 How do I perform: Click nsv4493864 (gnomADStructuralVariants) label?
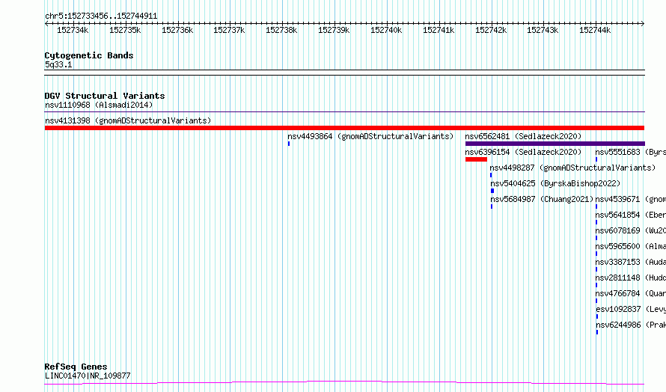click(370, 136)
